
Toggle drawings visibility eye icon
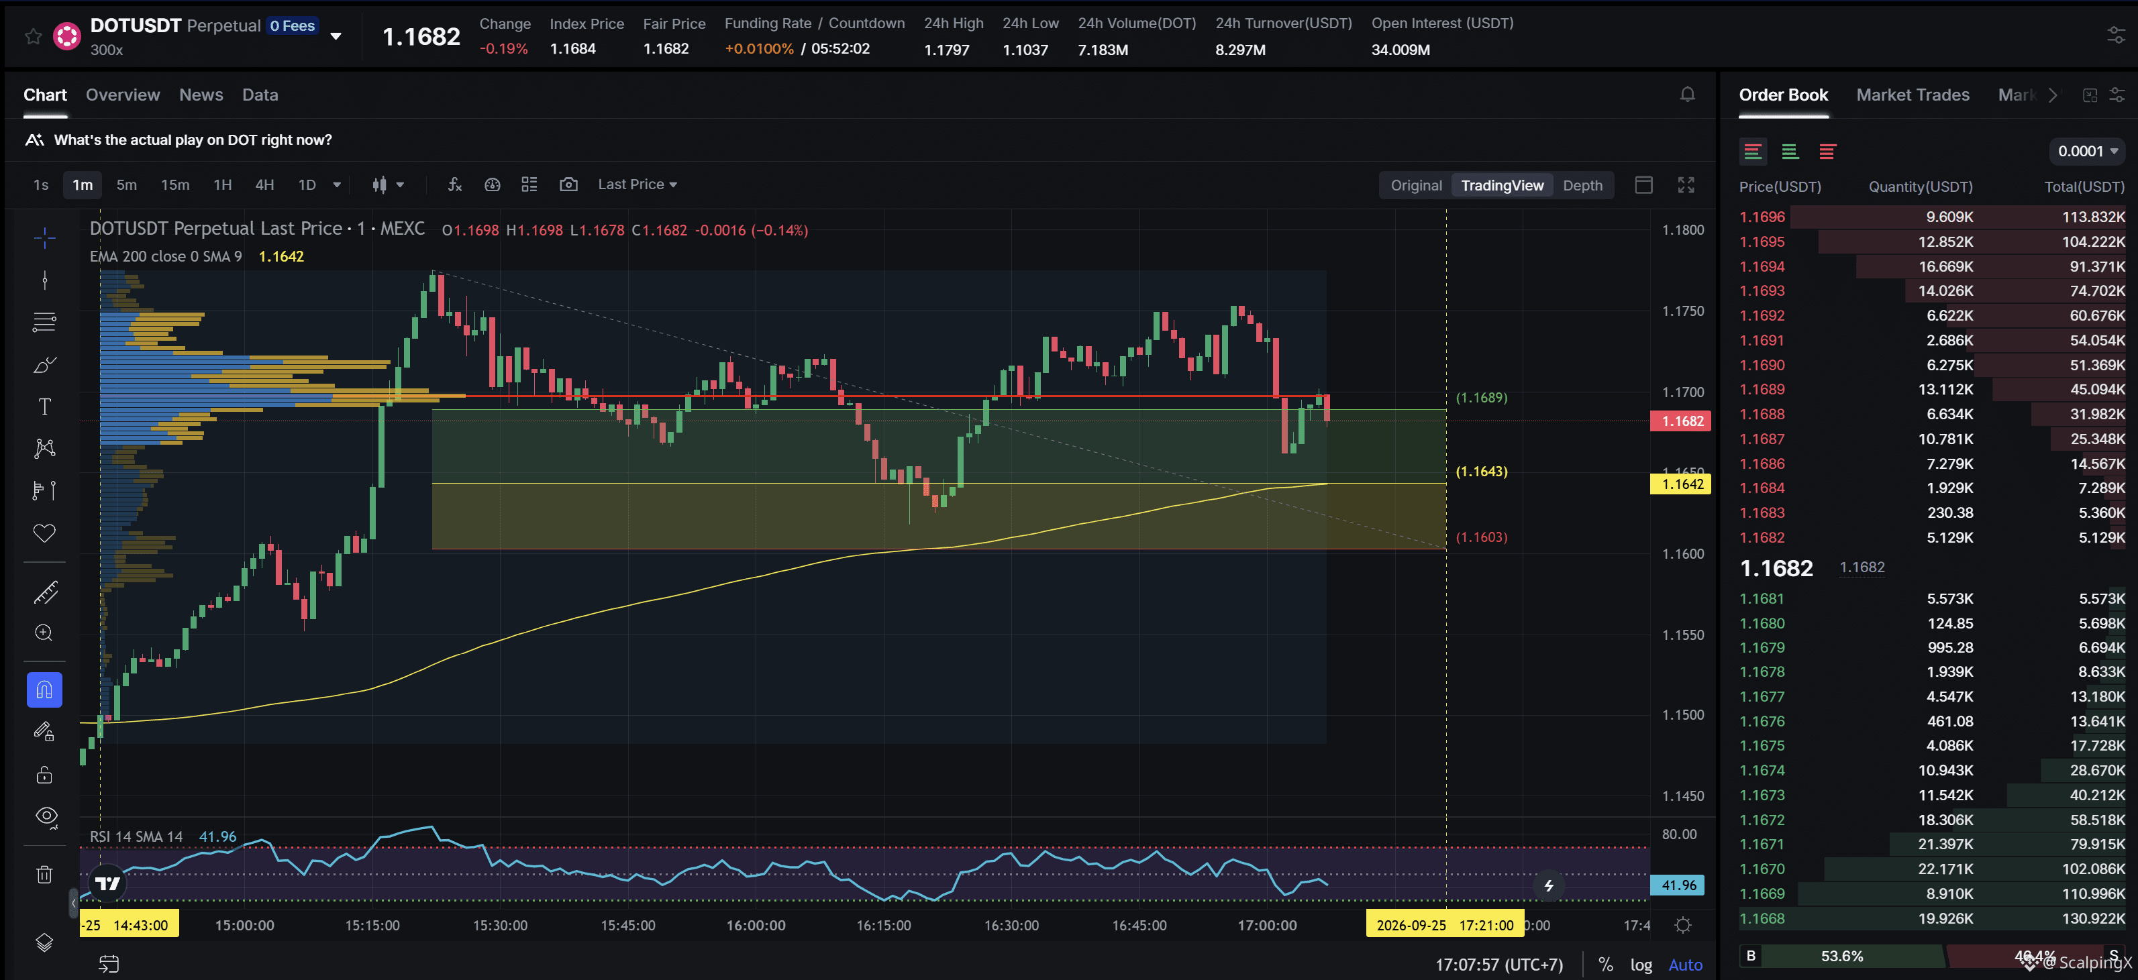click(46, 816)
